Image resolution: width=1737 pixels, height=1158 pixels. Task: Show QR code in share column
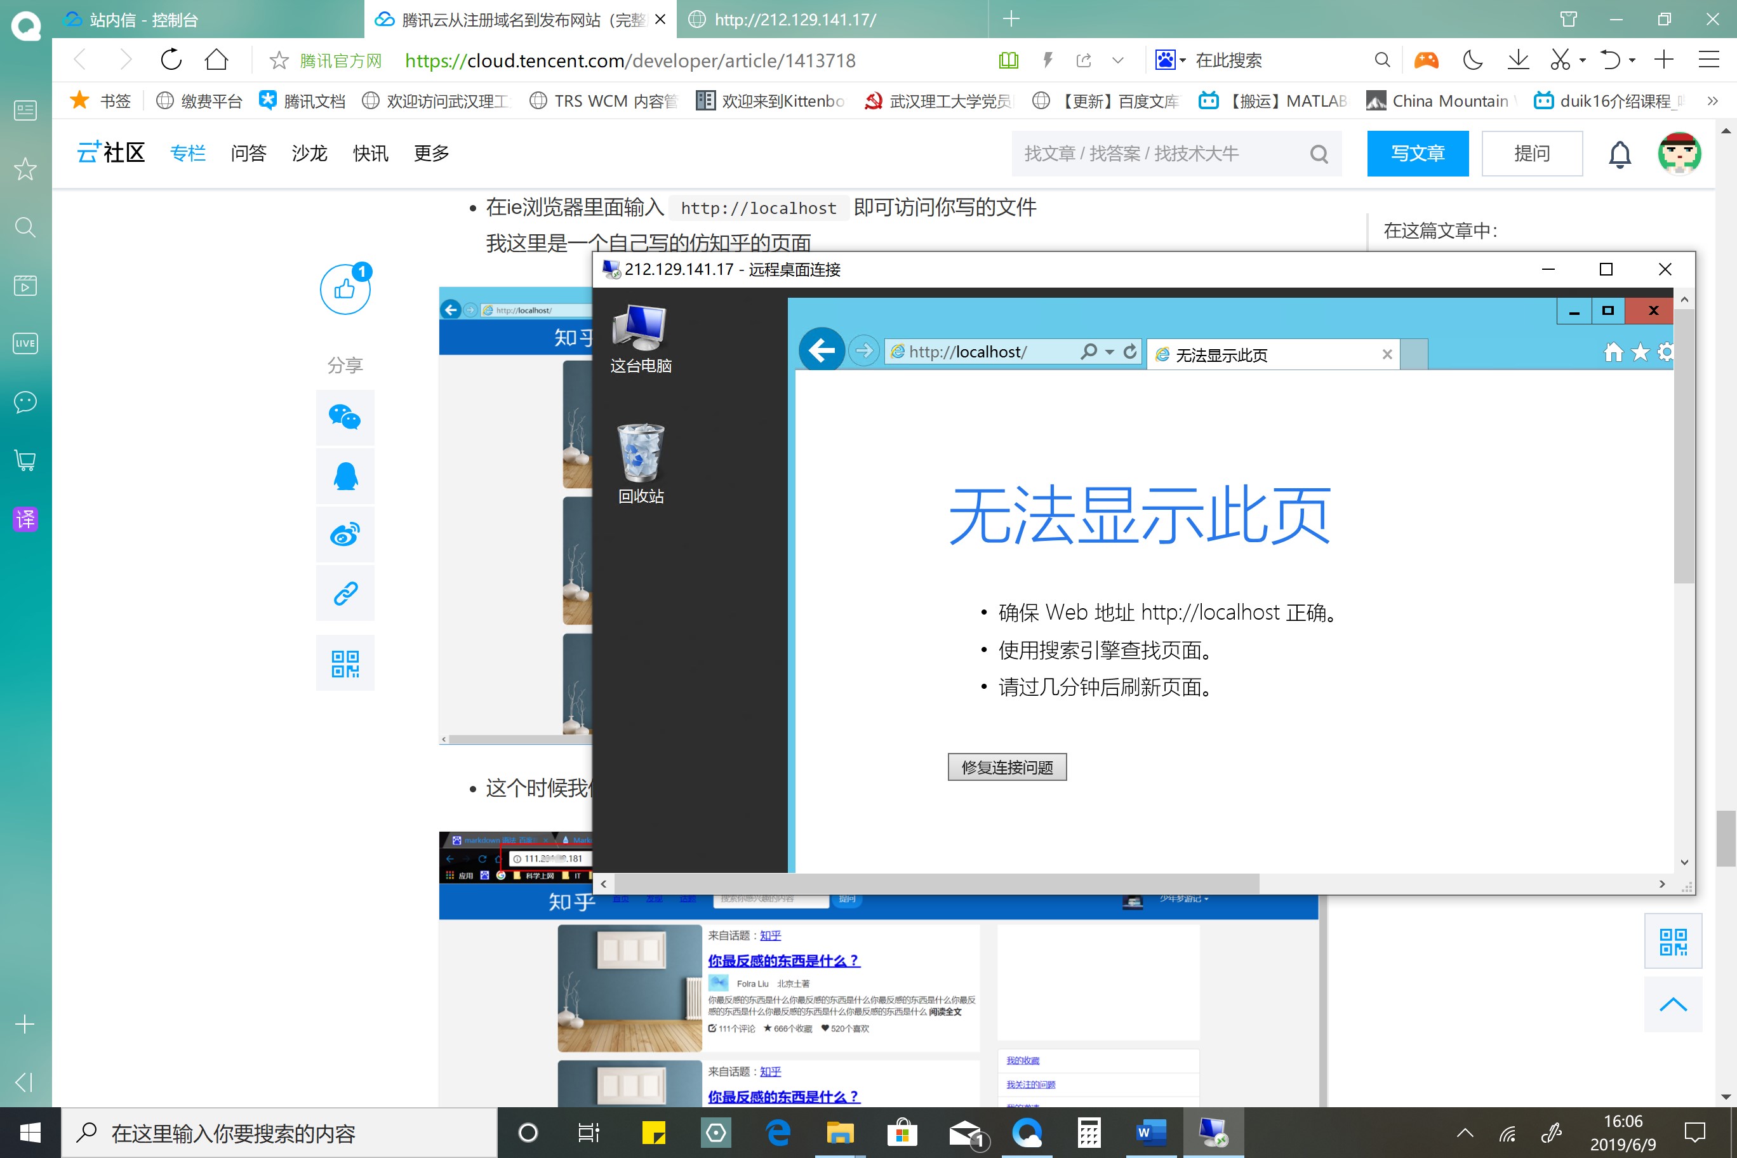pos(345,663)
